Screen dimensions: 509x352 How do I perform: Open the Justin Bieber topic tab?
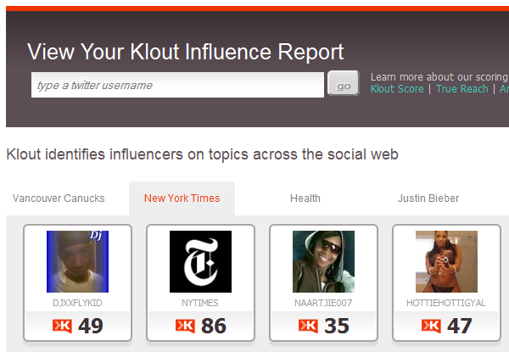point(428,198)
